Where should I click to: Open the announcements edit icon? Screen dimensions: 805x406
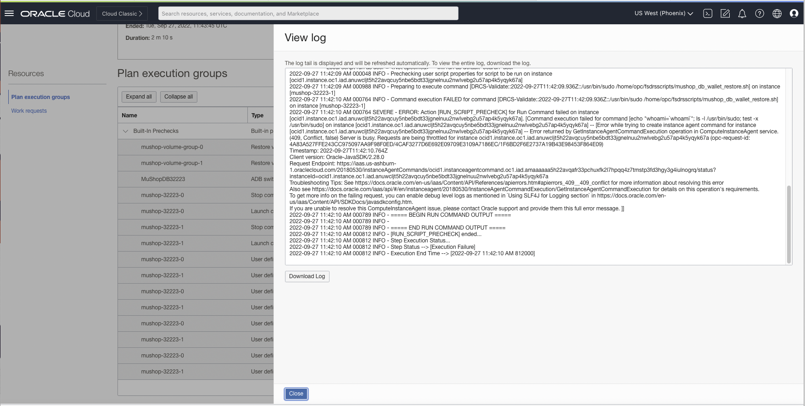coord(725,14)
